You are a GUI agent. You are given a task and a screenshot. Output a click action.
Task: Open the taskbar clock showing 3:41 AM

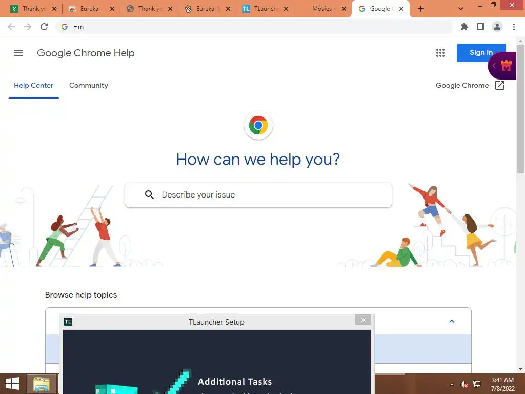coord(502,384)
